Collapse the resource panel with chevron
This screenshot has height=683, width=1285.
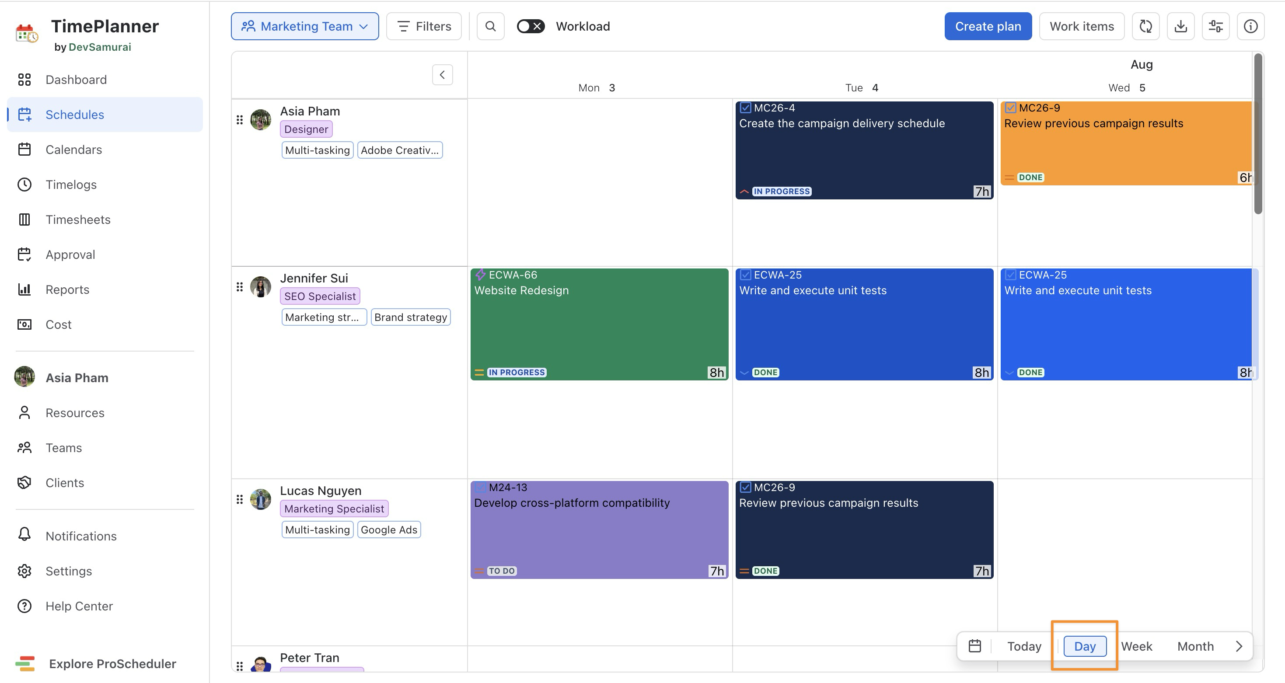pos(443,75)
